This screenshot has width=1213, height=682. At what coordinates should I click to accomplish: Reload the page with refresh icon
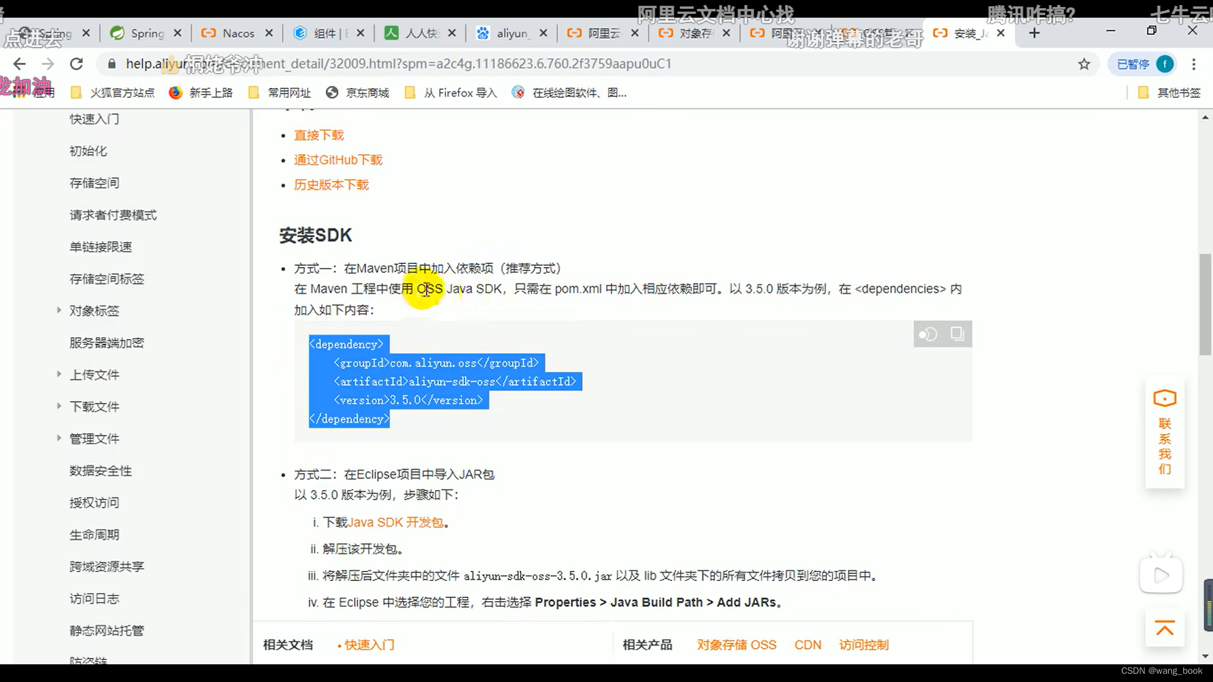tap(76, 64)
